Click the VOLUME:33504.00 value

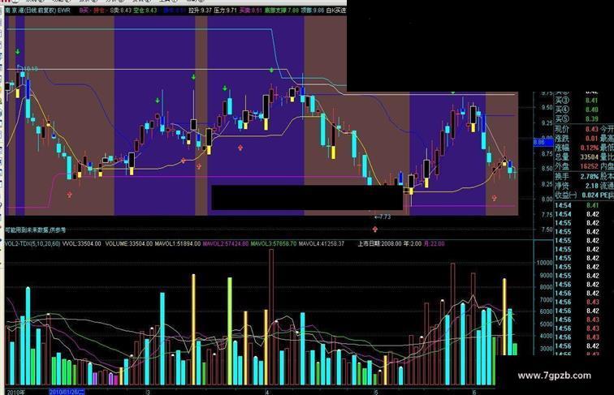[129, 243]
